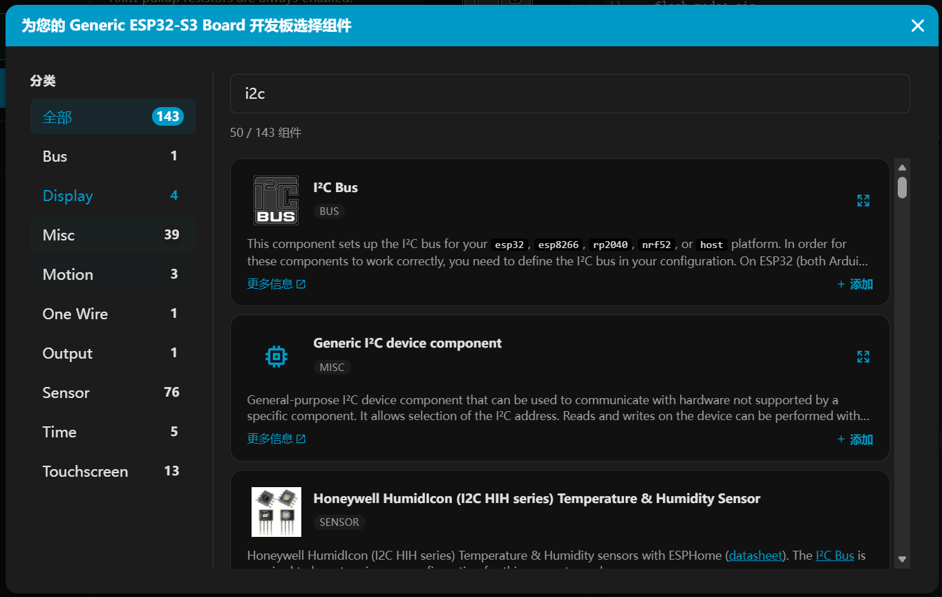Viewport: 942px width, 597px height.
Task: Click the description starting "General-purpose I²C device component"
Action: (x=558, y=408)
